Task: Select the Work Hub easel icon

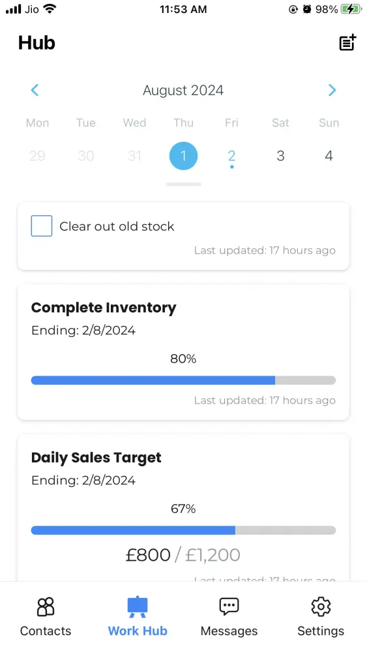Action: pyautogui.click(x=138, y=606)
